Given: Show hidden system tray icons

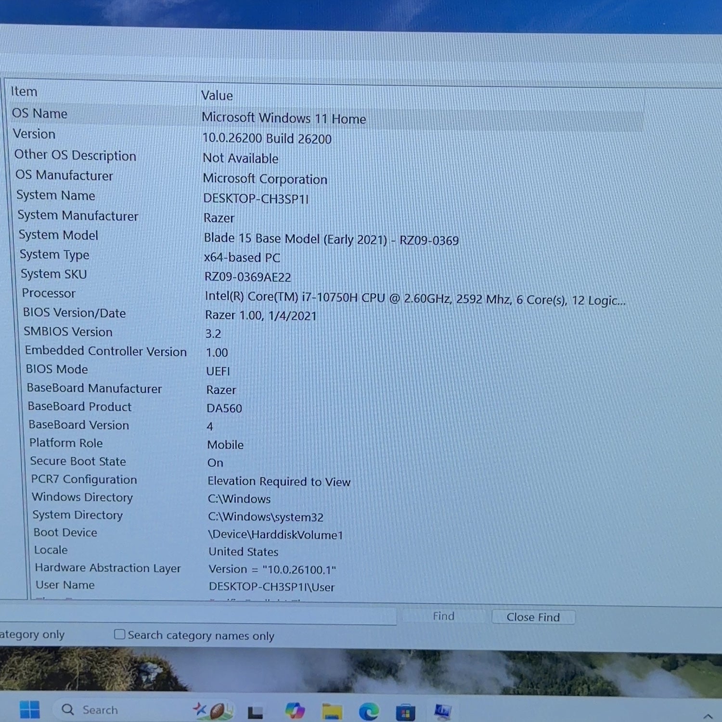Looking at the screenshot, I should [x=708, y=716].
